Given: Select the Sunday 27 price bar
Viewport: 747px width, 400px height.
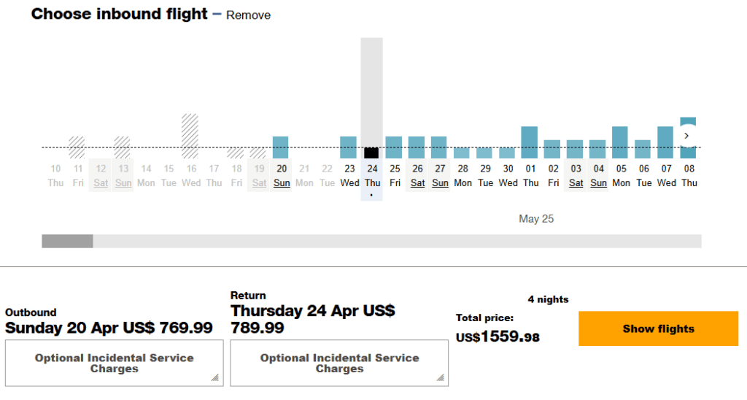Looking at the screenshot, I should click(x=440, y=147).
